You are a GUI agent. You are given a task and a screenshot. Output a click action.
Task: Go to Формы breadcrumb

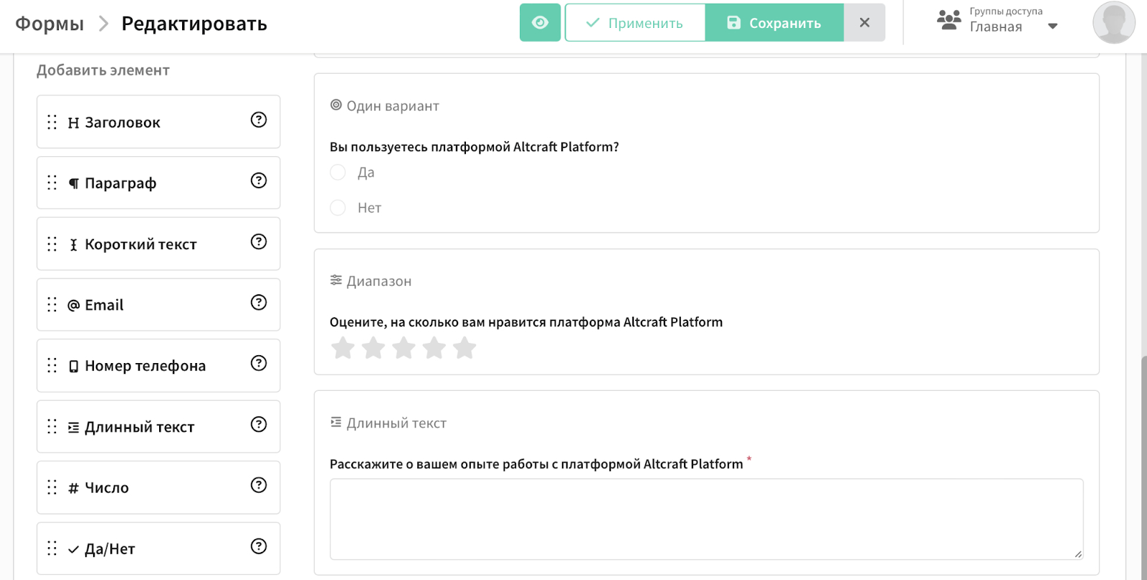point(49,24)
